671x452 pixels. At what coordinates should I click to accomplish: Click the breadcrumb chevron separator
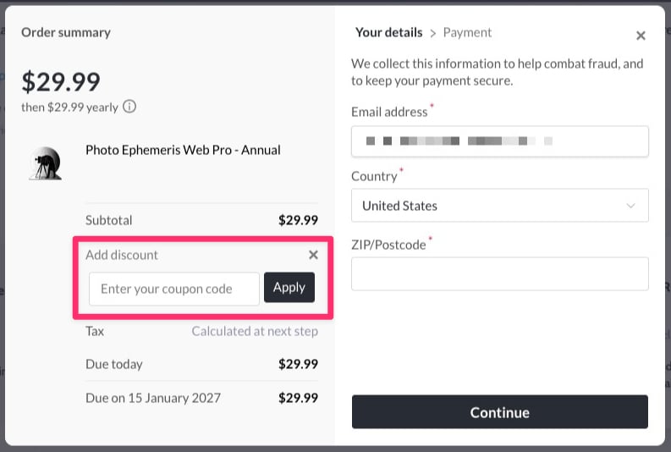(x=433, y=33)
